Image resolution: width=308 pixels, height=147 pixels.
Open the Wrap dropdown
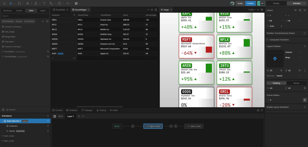(x=294, y=58)
